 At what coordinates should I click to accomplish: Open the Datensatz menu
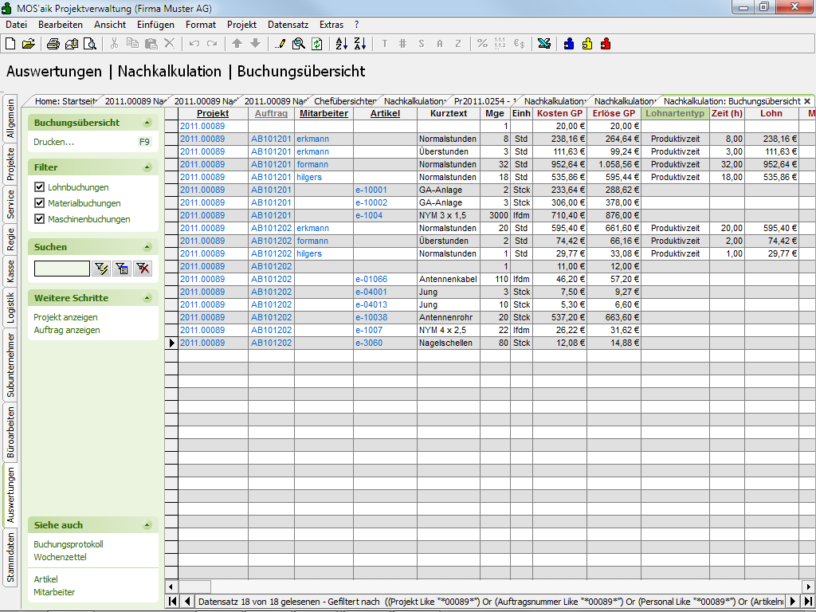coord(288,25)
